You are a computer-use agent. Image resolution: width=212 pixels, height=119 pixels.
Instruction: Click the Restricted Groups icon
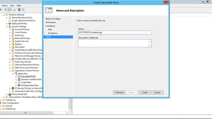point(13,38)
